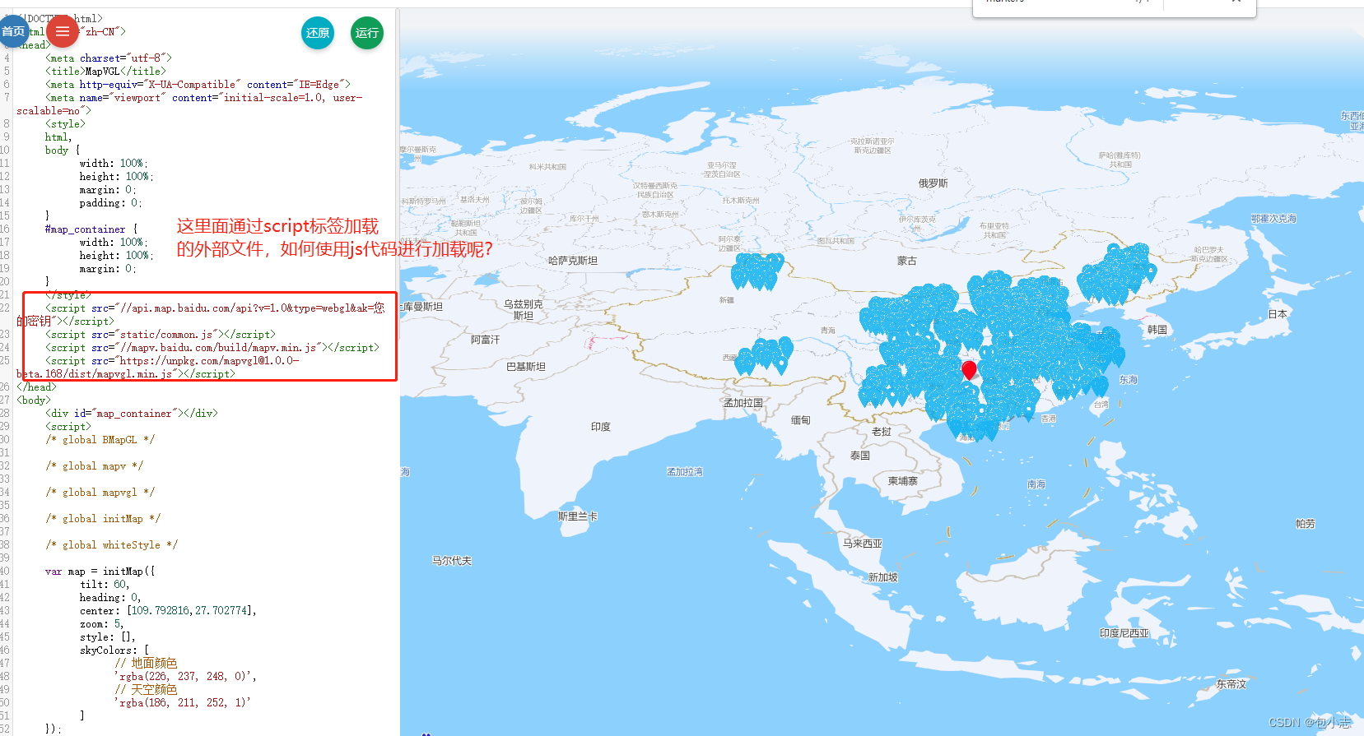Click the #map_container selector line
The height and width of the screenshot is (736, 1364).
(91, 229)
